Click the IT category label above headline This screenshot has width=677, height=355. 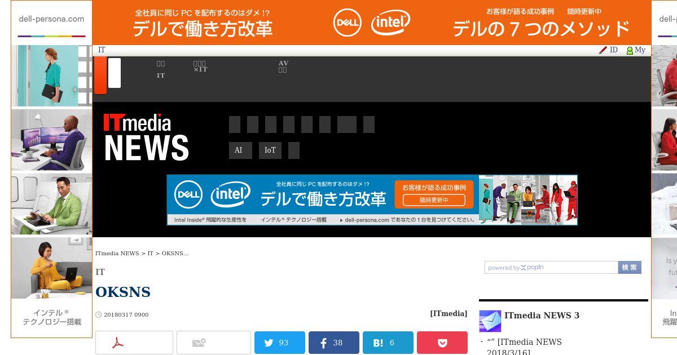100,272
